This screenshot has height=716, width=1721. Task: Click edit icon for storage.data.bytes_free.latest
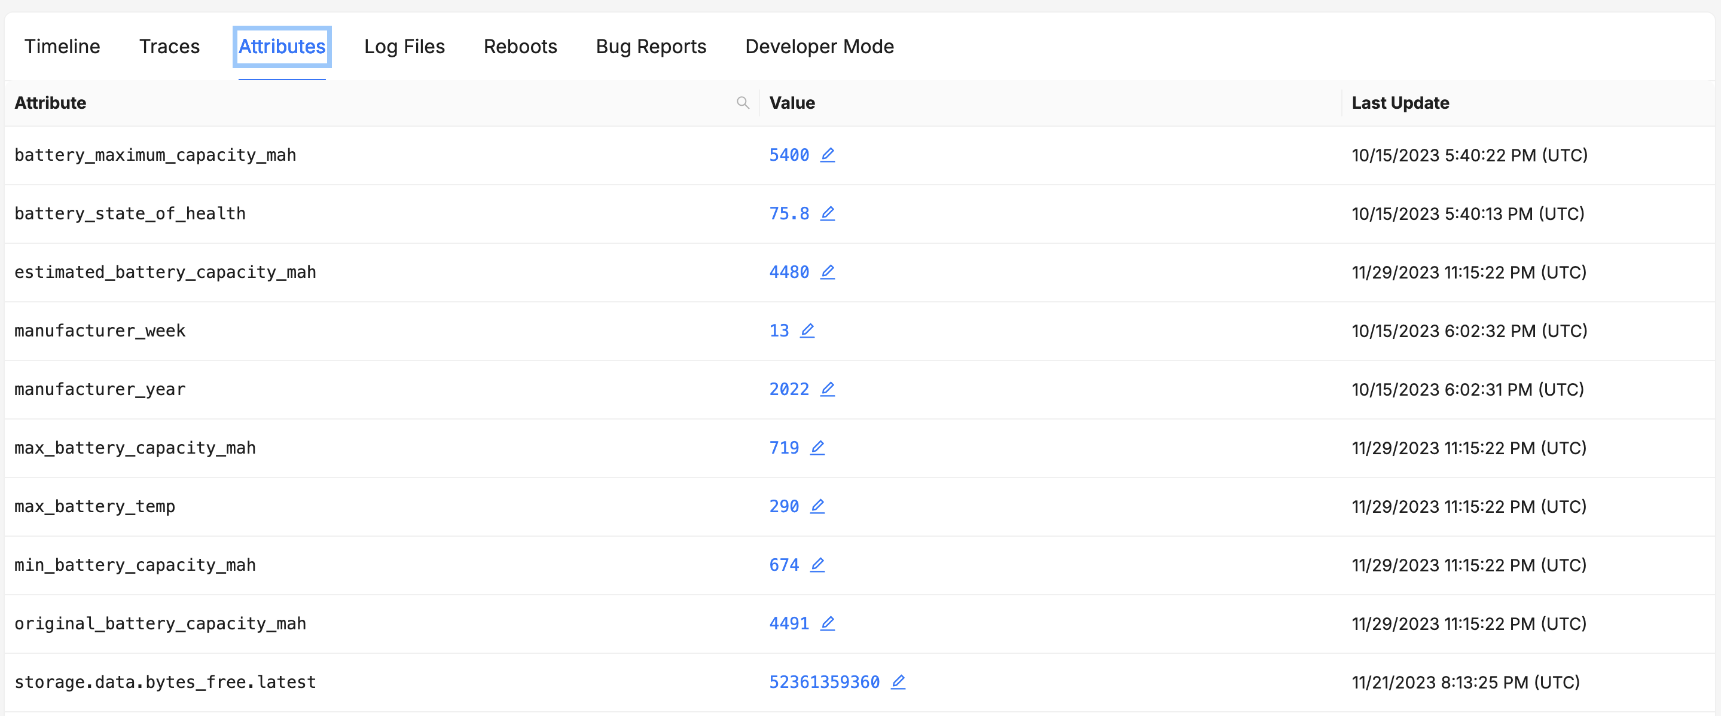point(898,682)
